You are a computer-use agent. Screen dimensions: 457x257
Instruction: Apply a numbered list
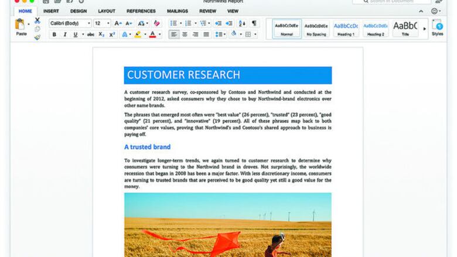[188, 23]
